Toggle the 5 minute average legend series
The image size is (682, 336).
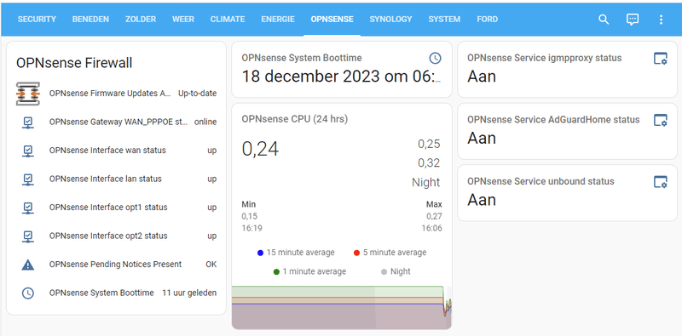point(390,253)
